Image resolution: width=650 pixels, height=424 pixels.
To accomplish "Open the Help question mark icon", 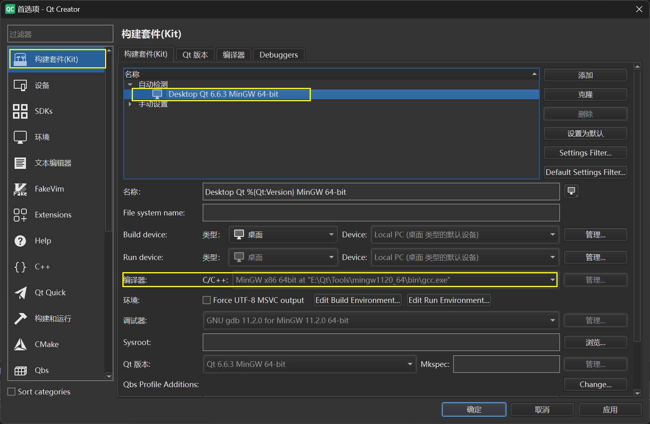I will click(20, 241).
